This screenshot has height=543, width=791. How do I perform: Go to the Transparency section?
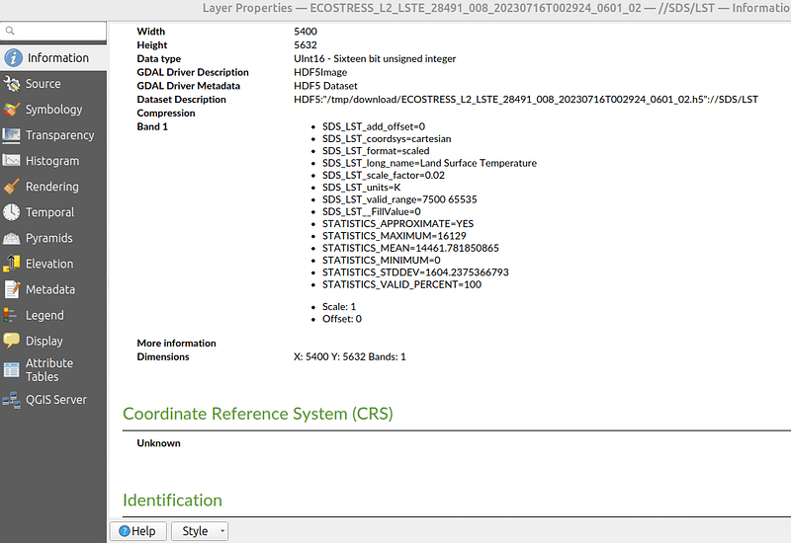coord(60,135)
